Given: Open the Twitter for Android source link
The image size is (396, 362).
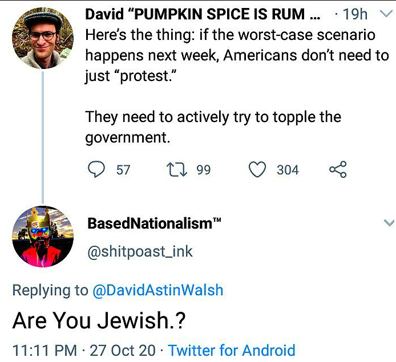Looking at the screenshot, I should 232,349.
